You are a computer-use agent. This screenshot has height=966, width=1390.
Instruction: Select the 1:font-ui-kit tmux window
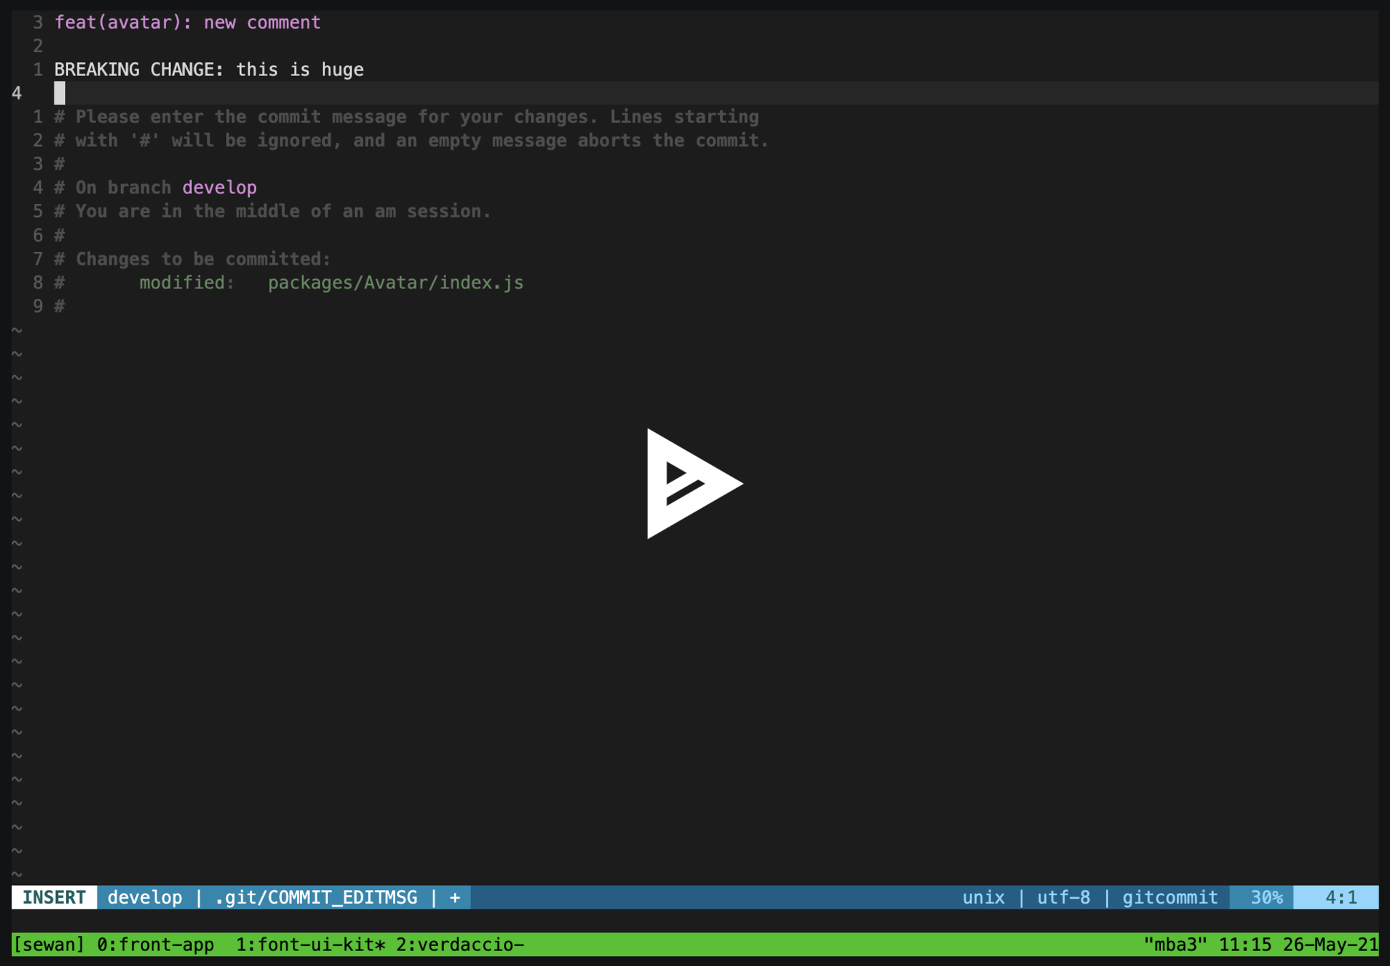click(309, 945)
